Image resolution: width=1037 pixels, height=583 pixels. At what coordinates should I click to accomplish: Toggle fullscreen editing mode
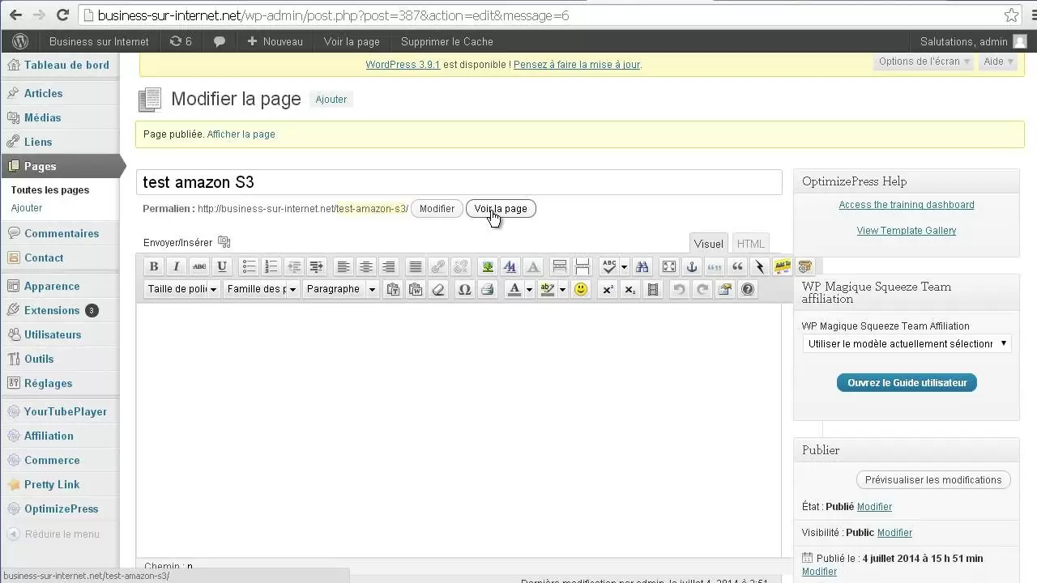[669, 266]
